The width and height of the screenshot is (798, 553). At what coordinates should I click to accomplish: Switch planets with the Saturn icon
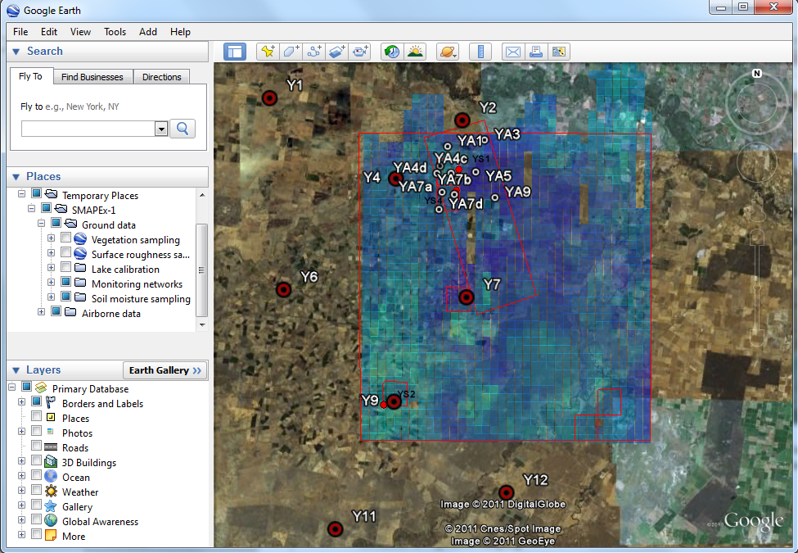coord(448,52)
